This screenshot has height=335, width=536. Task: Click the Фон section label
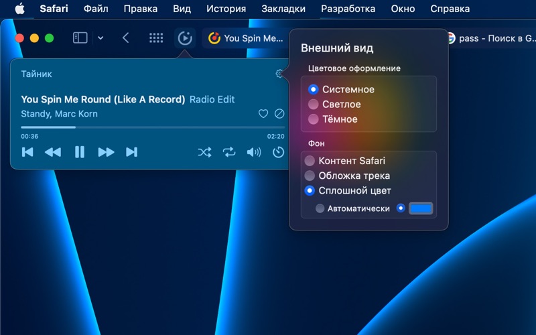coord(316,143)
